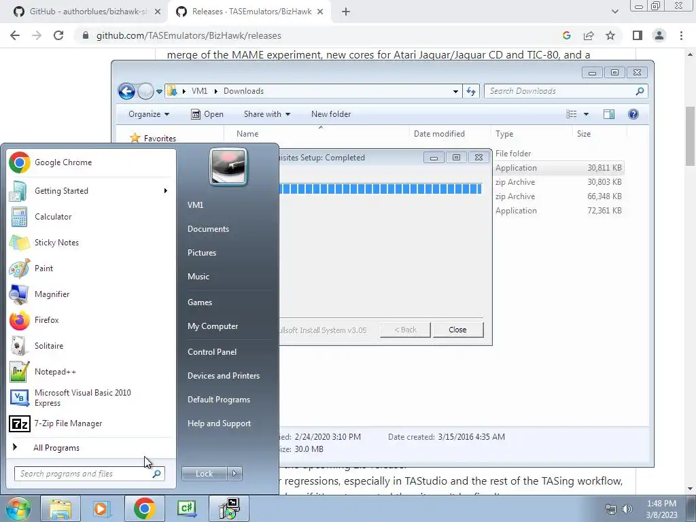
Task: Launch Firefox from the Start menu
Action: (89, 320)
